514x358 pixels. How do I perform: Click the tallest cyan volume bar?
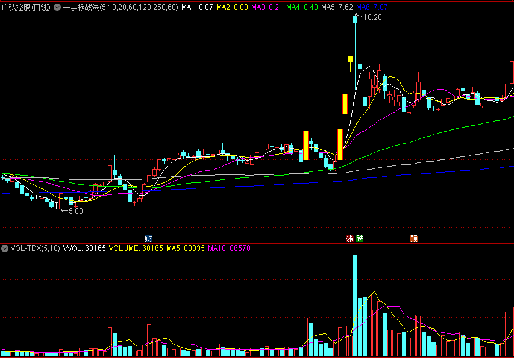(355, 306)
